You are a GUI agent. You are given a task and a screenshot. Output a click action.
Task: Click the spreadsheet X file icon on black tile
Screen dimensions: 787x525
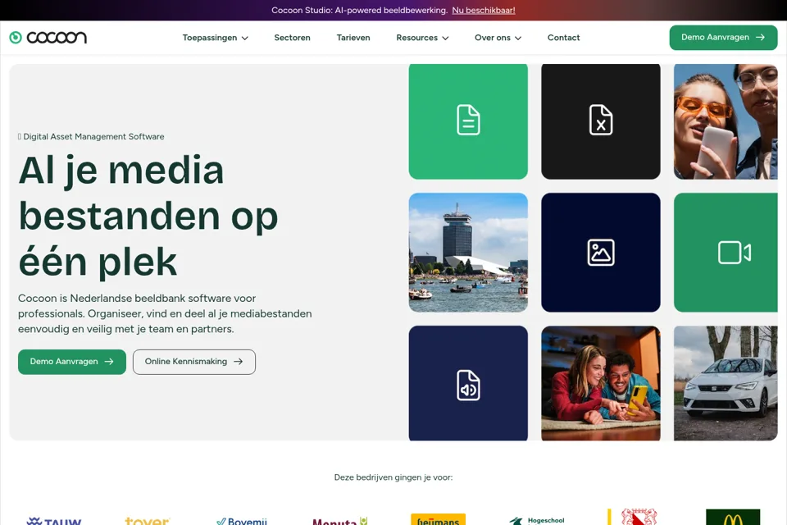point(601,120)
